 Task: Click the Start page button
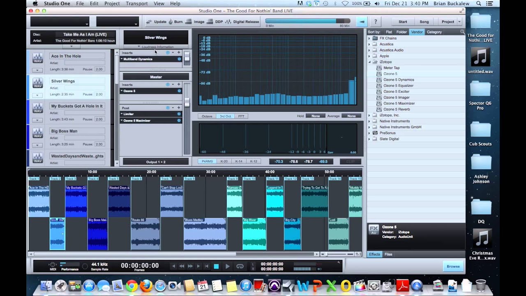(403, 22)
